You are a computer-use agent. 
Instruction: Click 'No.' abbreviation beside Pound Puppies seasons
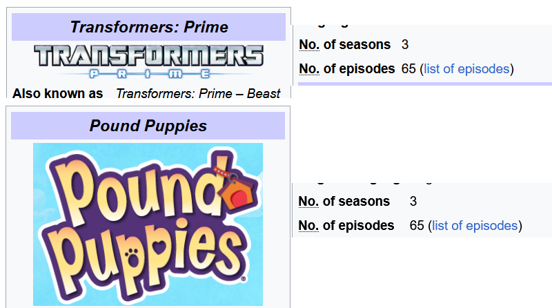click(308, 202)
